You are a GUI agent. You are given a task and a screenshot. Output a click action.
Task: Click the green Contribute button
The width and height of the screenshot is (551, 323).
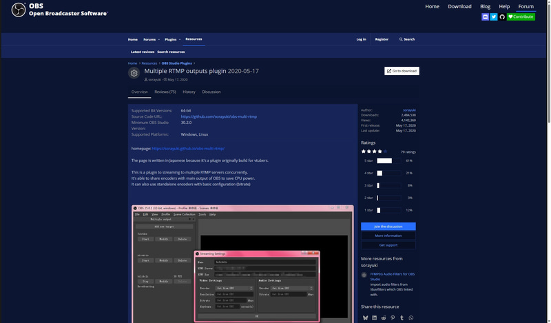click(521, 17)
